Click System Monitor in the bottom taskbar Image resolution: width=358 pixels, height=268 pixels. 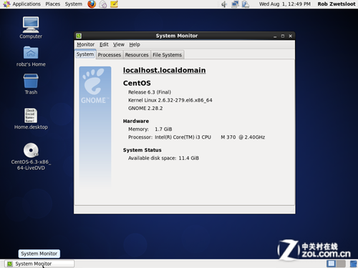39,264
